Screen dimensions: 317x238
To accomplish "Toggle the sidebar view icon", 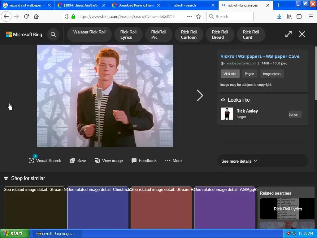I will (x=299, y=17).
